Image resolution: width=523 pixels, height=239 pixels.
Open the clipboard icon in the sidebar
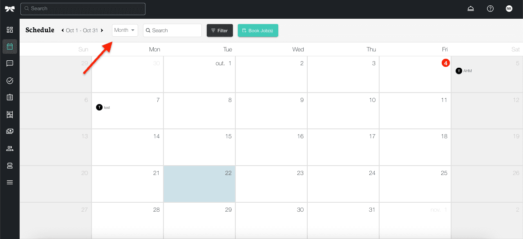pos(10,97)
